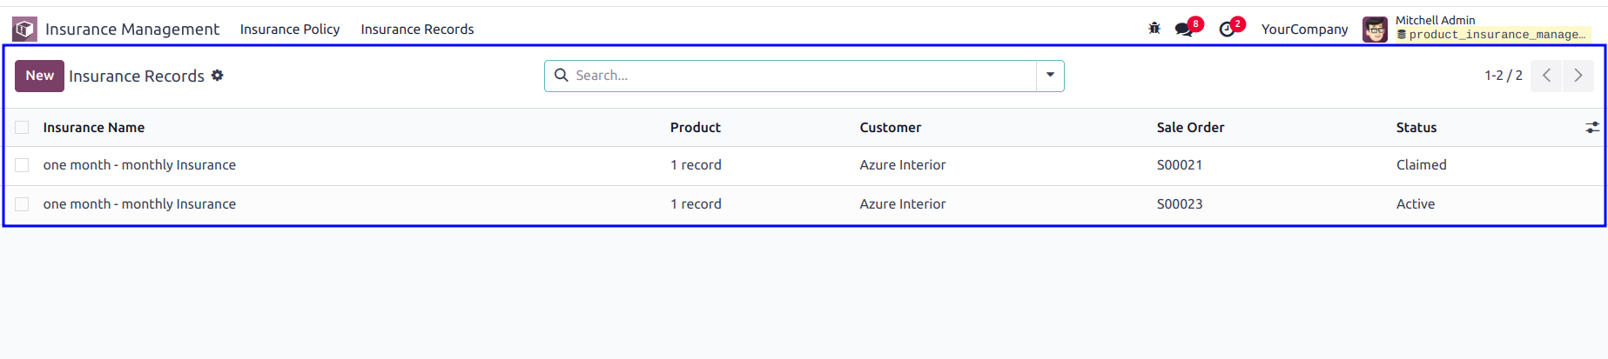Click Mitchell Admin avatar picture

(x=1375, y=30)
